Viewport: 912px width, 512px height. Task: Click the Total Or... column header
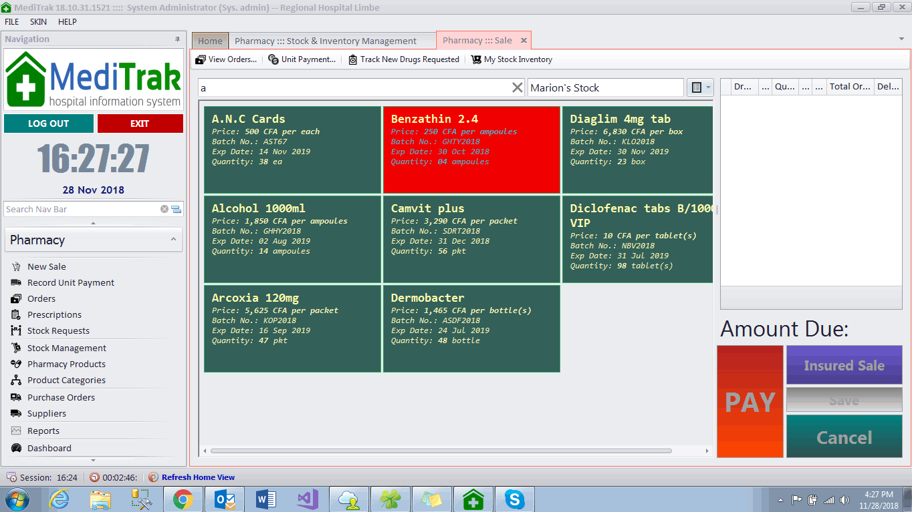click(x=850, y=87)
